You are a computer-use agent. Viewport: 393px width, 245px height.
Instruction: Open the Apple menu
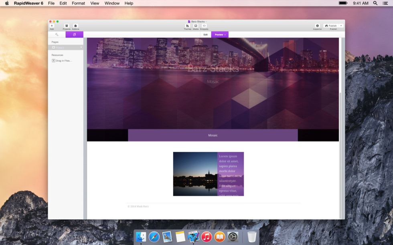pos(7,3)
